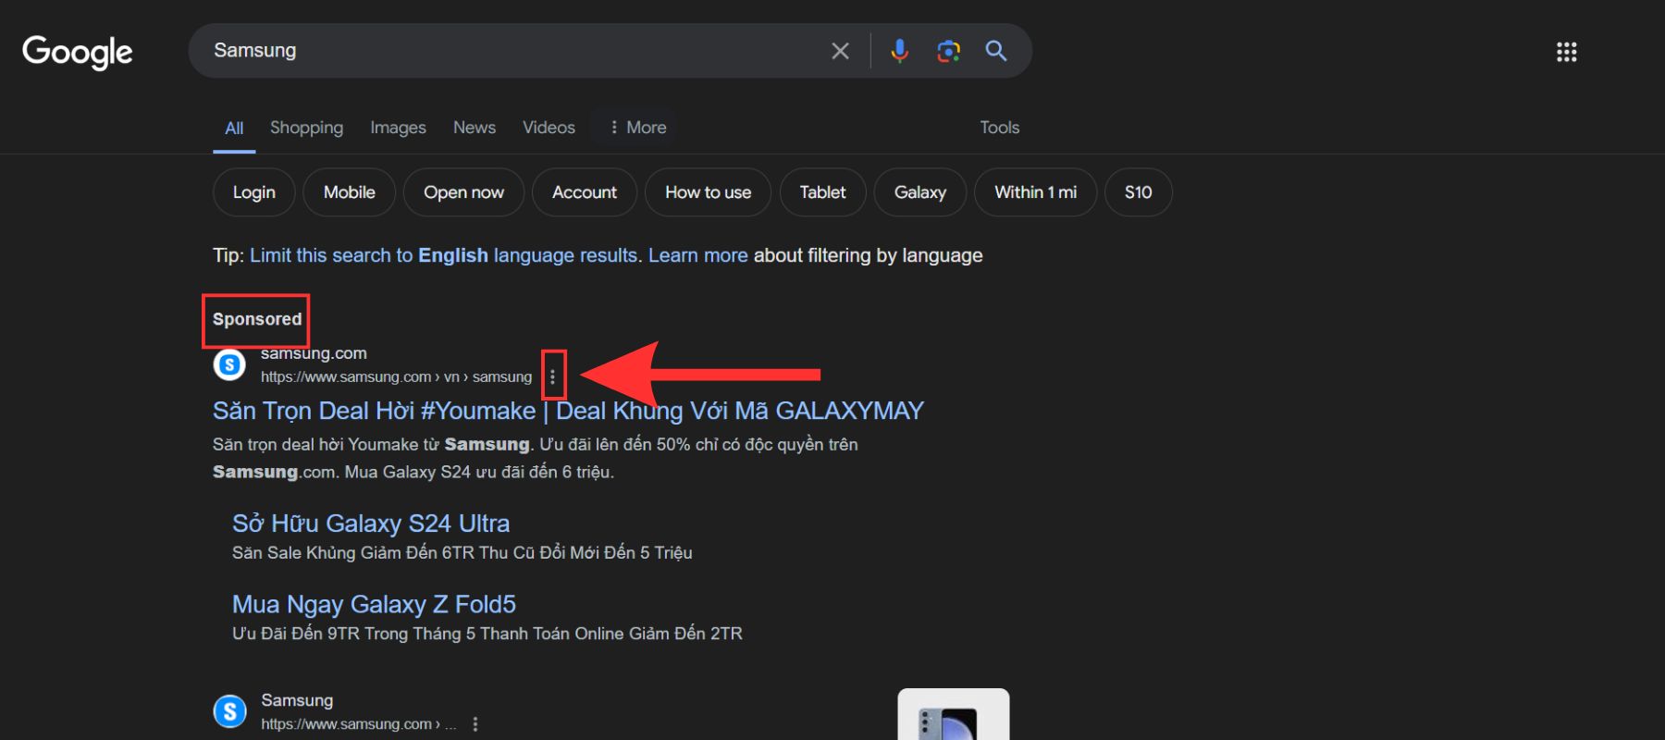Open the Google apps grid icon
Image resolution: width=1665 pixels, height=740 pixels.
coord(1566,52)
